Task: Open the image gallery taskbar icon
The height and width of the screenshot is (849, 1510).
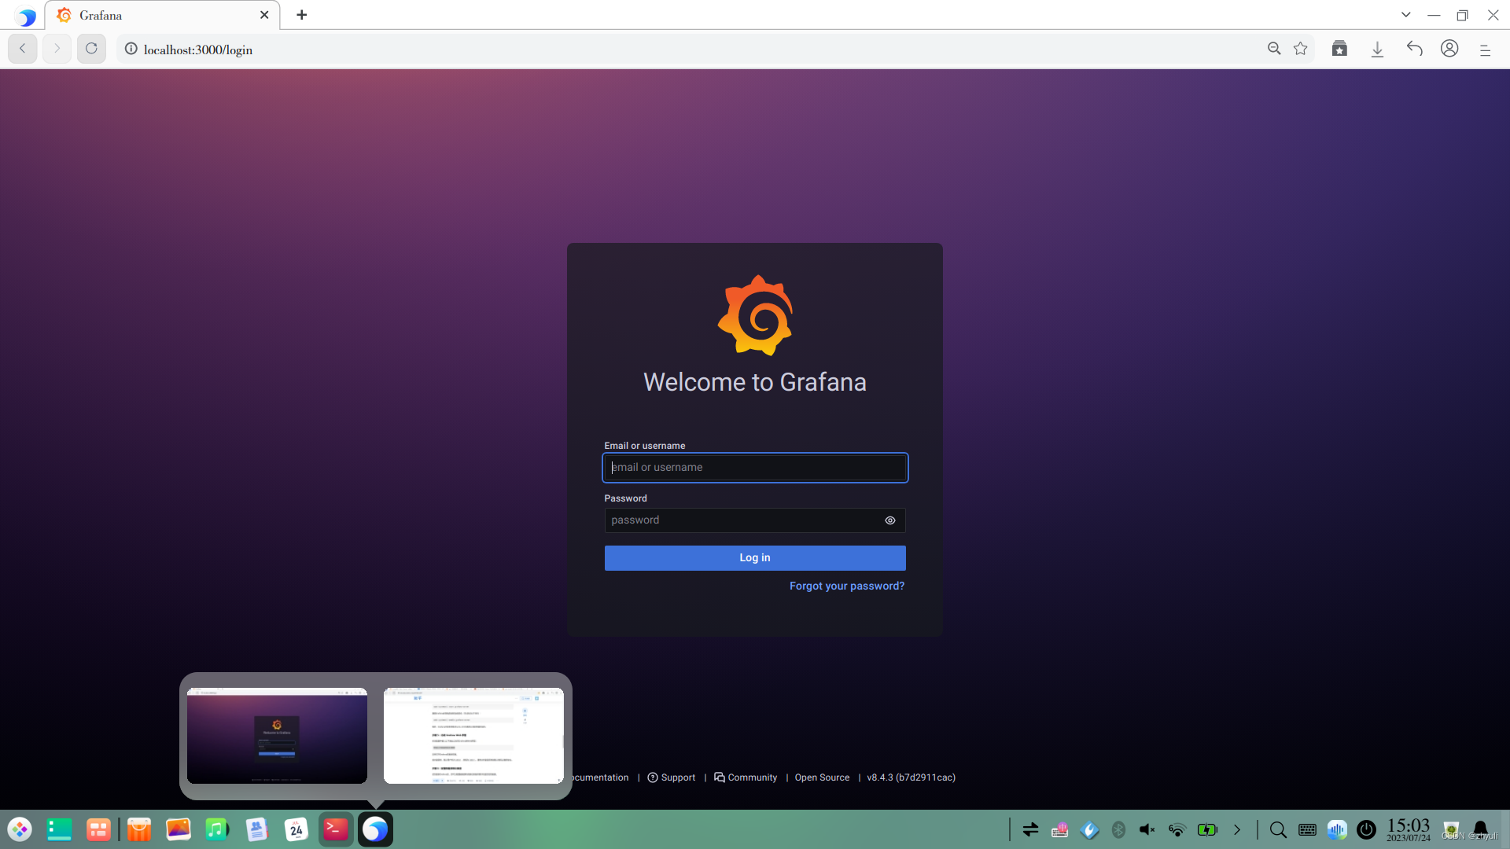Action: [179, 829]
